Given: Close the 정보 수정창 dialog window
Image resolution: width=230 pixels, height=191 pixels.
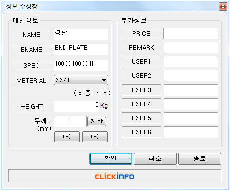Looking at the screenshot, I should coord(223,6).
